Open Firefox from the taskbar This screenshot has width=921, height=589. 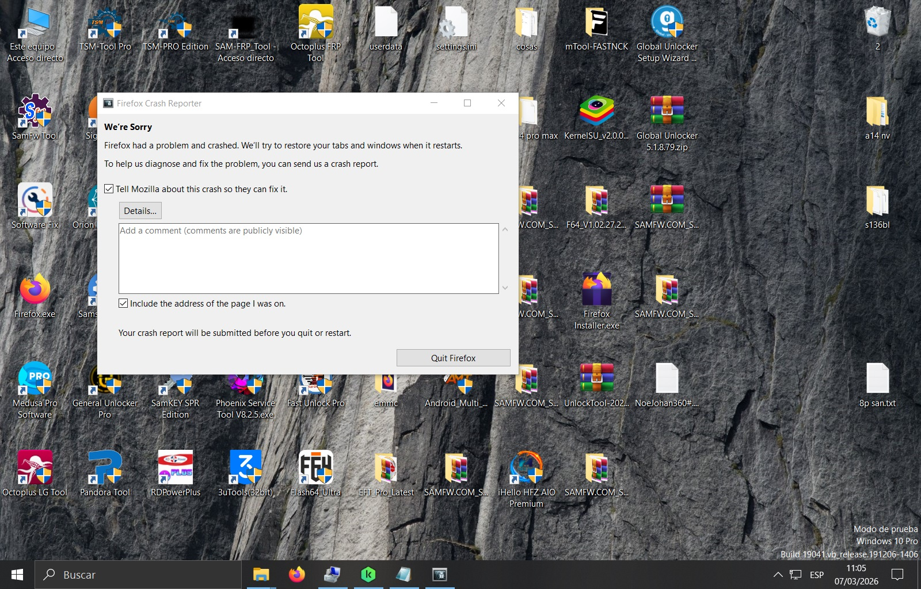click(297, 575)
